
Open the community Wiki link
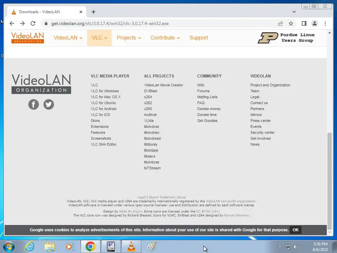click(201, 85)
